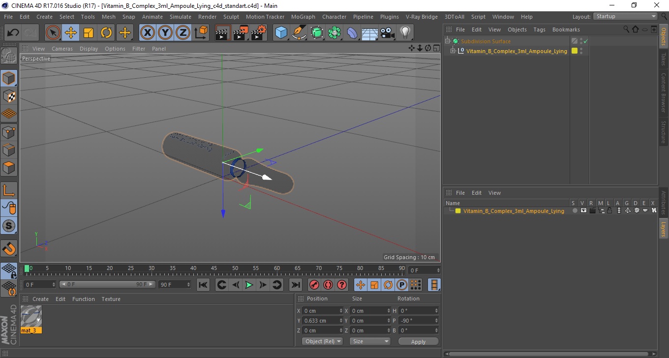Activate the Move tool
Screen dimensions: 669x358
point(71,33)
